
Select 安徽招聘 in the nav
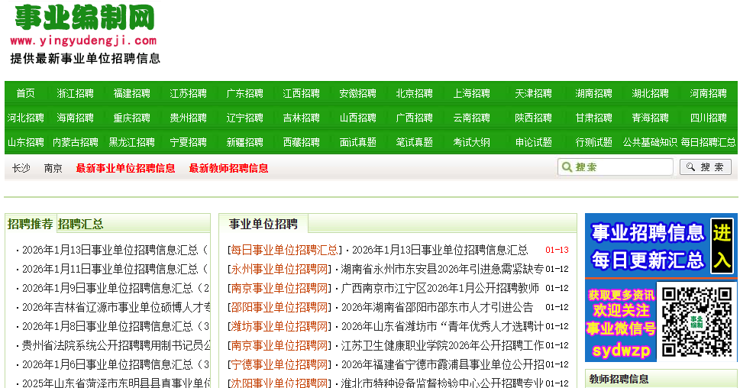357,93
